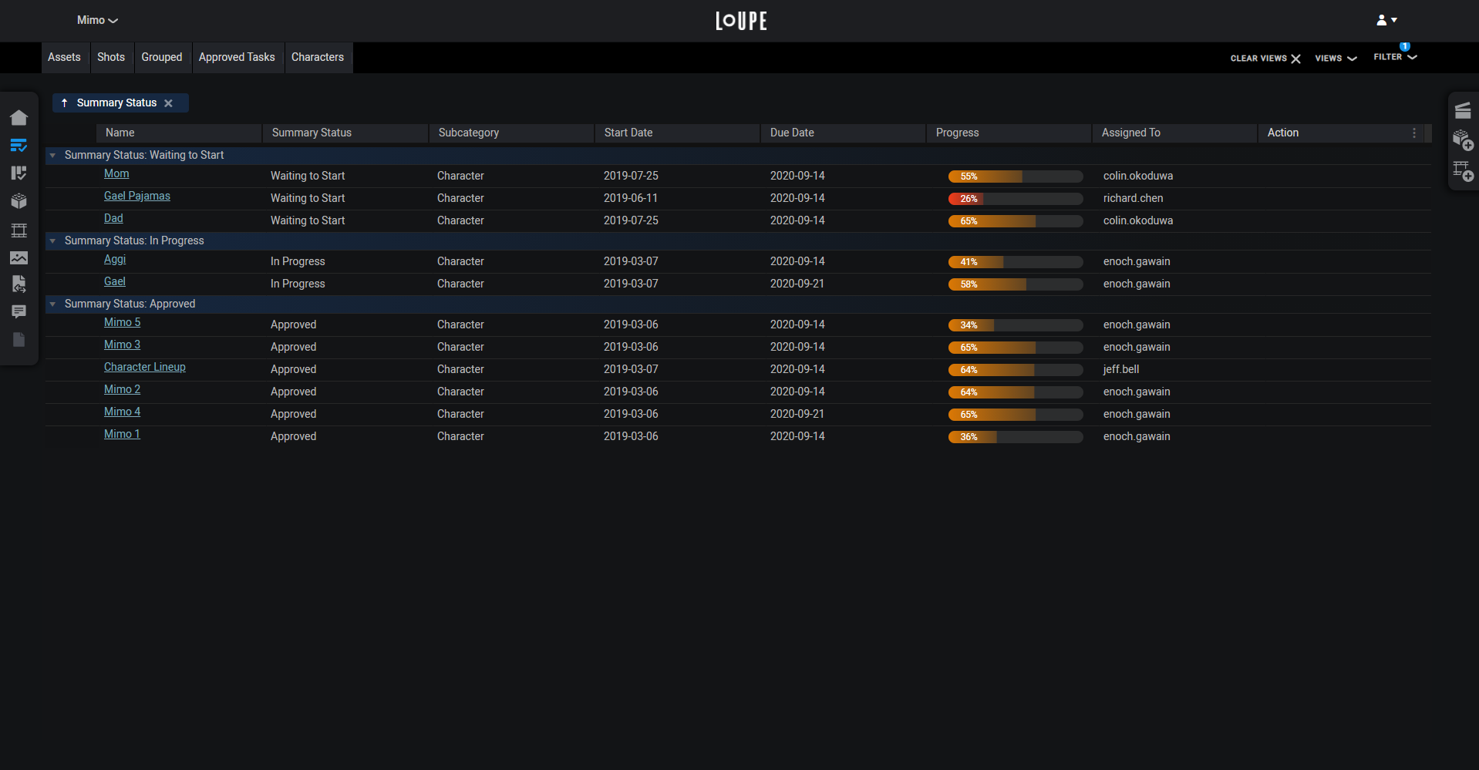The height and width of the screenshot is (770, 1479).
Task: Open the Views dropdown
Action: tap(1336, 59)
